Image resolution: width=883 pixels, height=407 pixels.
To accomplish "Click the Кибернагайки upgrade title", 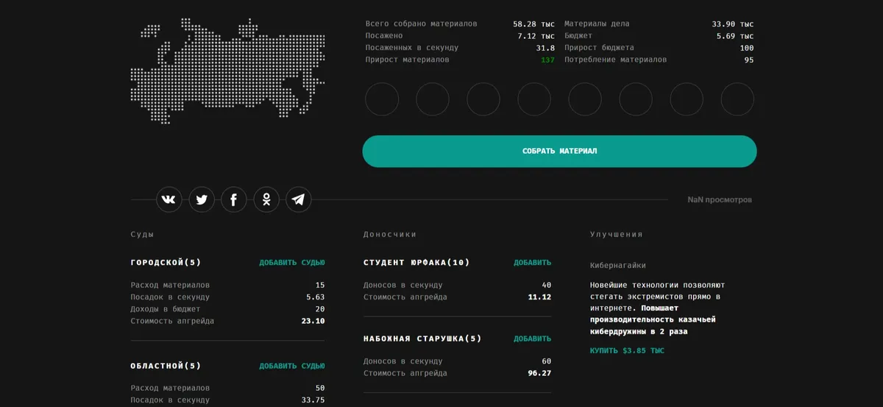I will 618,266.
